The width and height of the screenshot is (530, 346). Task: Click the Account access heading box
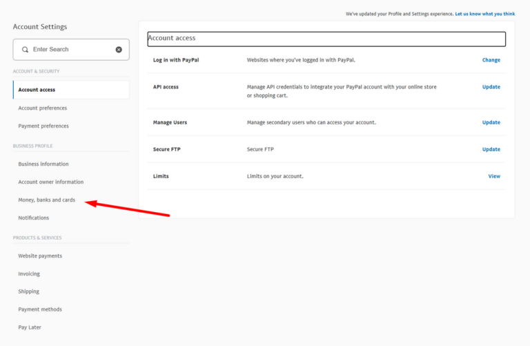326,39
